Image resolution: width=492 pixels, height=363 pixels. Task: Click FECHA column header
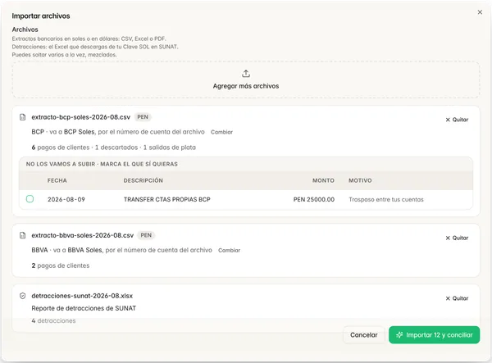(x=57, y=180)
